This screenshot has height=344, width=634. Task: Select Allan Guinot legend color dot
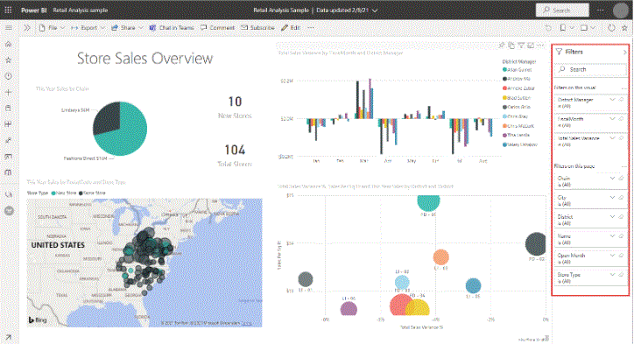pos(504,70)
